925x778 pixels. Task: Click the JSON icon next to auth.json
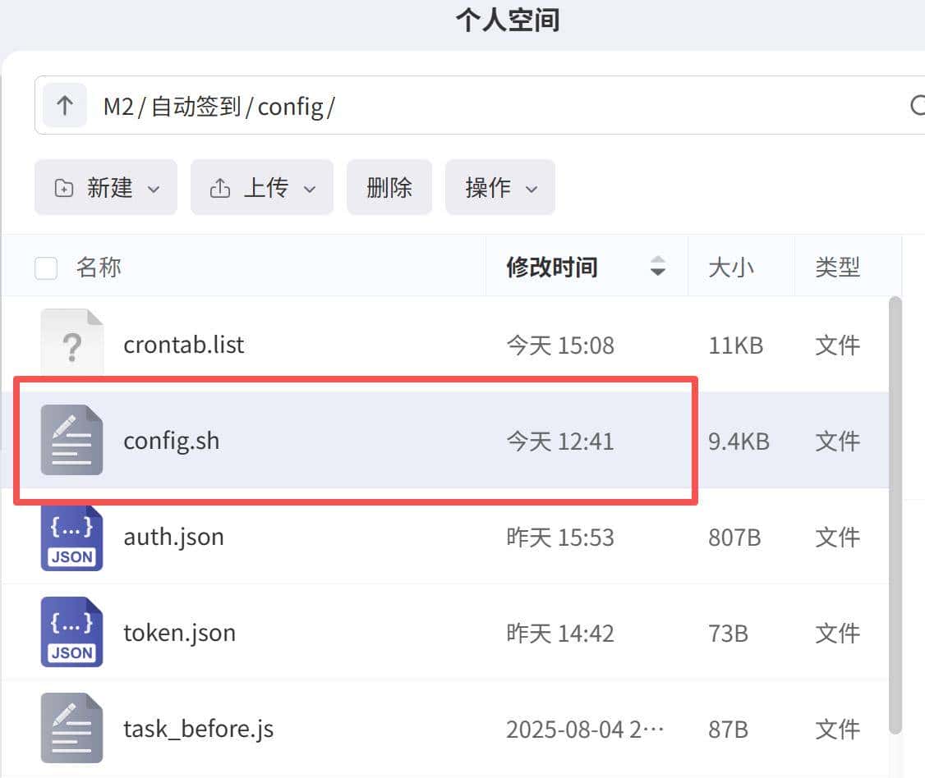pyautogui.click(x=71, y=537)
